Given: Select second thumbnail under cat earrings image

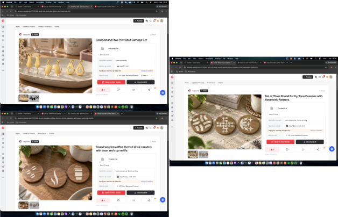Looking at the screenshot, I should 34,98.
